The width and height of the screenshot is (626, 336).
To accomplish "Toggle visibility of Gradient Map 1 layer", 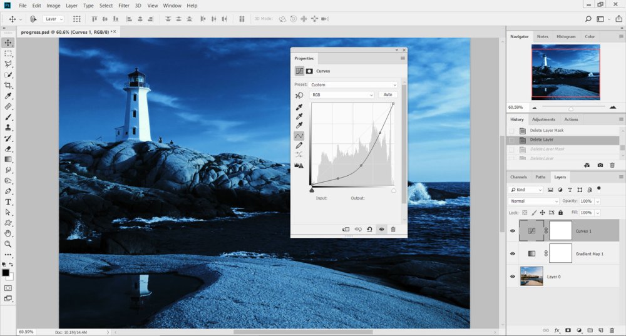I will point(513,253).
